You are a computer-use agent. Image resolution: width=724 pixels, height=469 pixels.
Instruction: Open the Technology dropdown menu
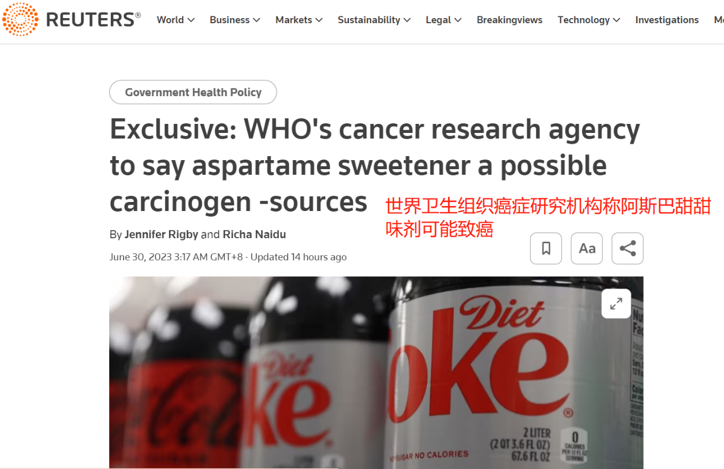click(x=588, y=20)
